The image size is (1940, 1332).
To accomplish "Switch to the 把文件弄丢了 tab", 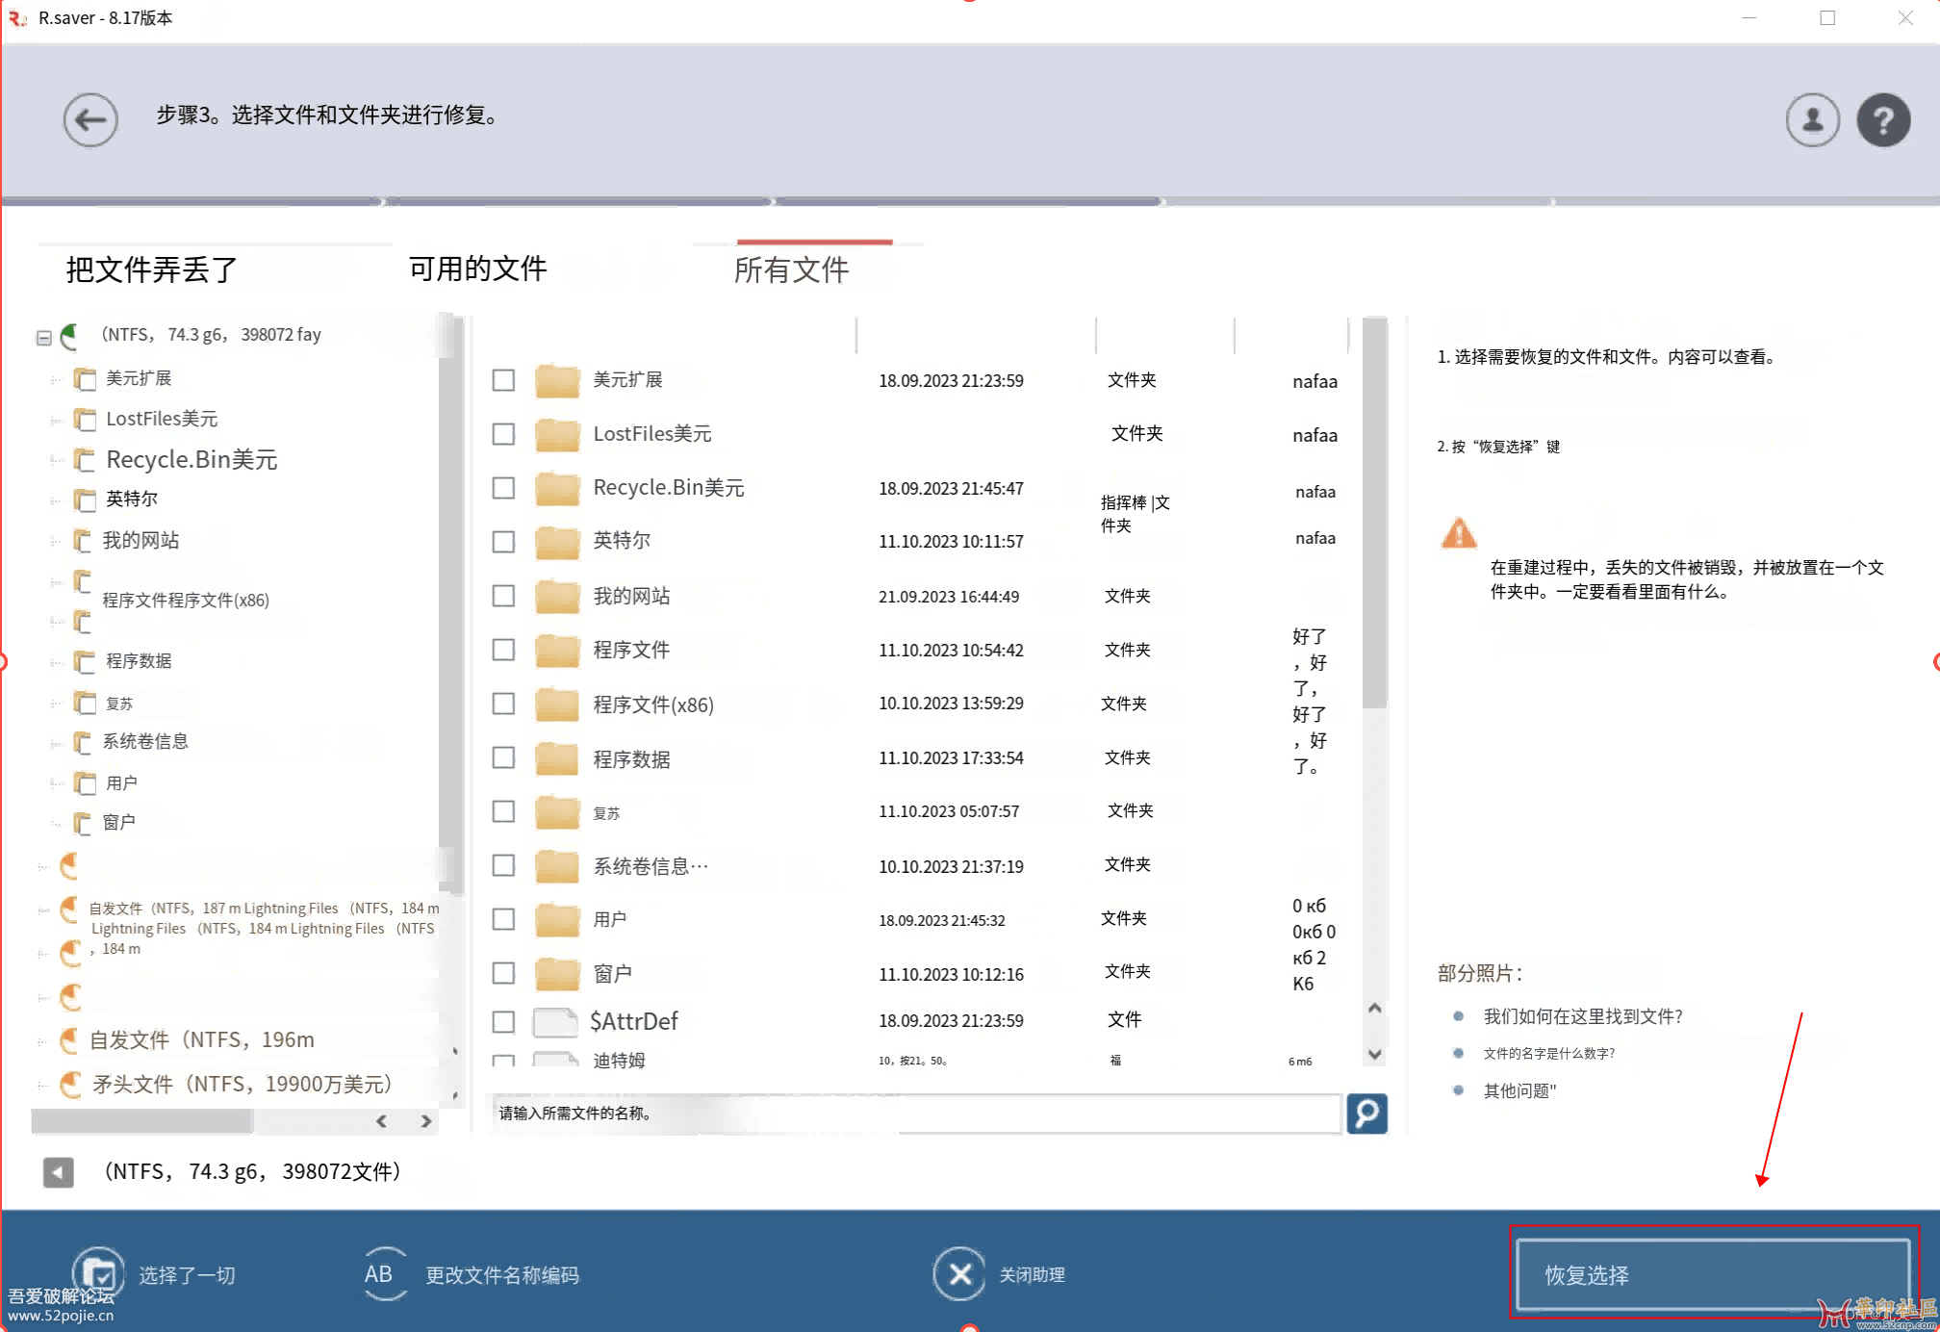I will [x=151, y=269].
